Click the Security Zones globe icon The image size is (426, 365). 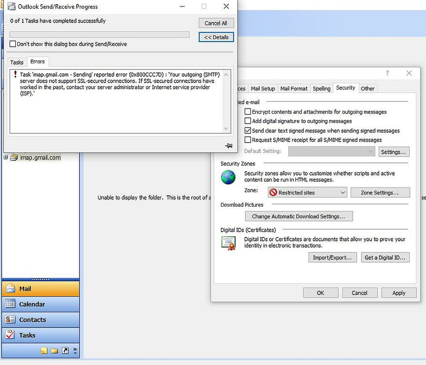coord(228,177)
